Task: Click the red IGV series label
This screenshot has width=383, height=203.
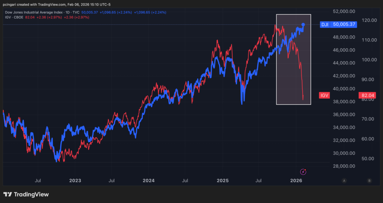Action: [324, 95]
